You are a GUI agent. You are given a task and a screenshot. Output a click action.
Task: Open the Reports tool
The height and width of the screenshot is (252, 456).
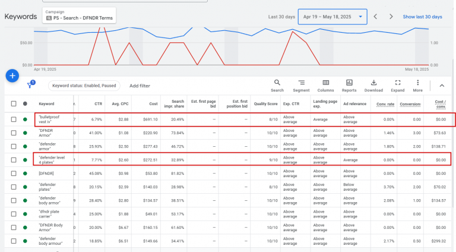point(349,86)
